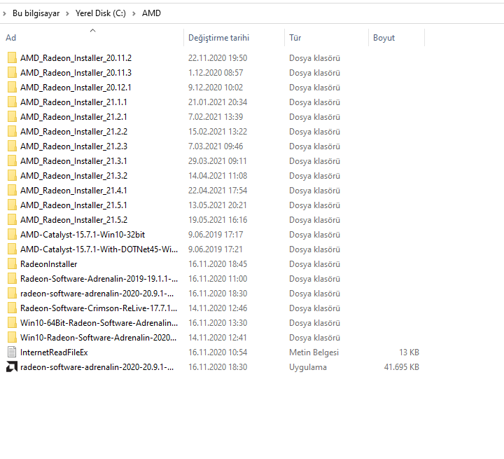Viewport: 504px width, 459px height.
Task: Click folder icon of AMD_Radeon_Installer_20.11.3
Action: 12,73
